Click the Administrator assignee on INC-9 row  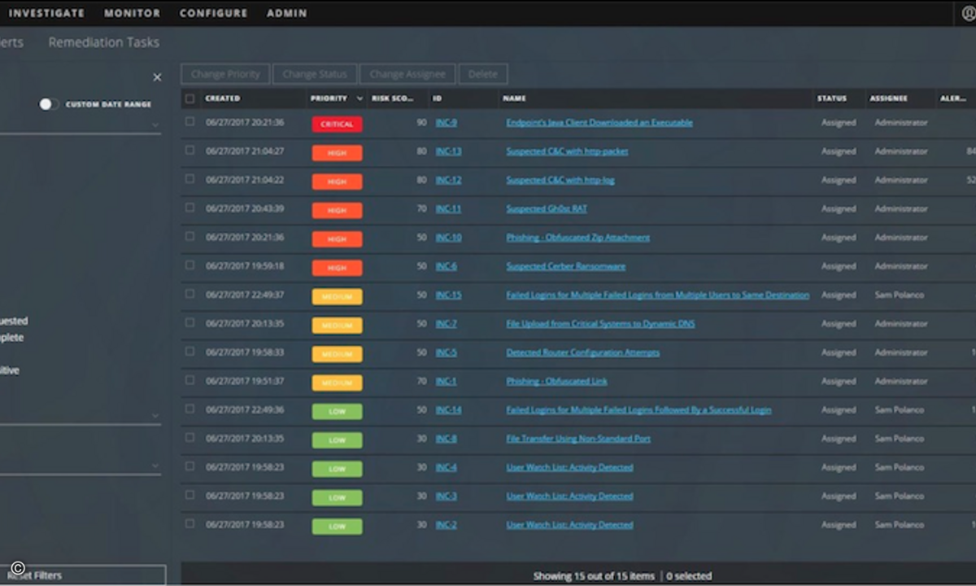click(900, 123)
